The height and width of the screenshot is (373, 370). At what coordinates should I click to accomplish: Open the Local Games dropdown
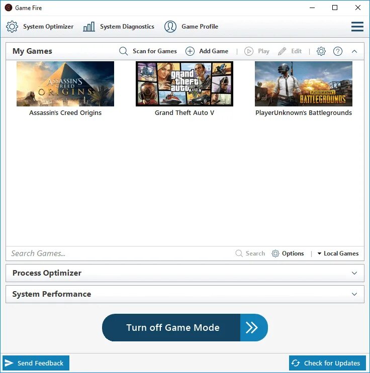[338, 254]
